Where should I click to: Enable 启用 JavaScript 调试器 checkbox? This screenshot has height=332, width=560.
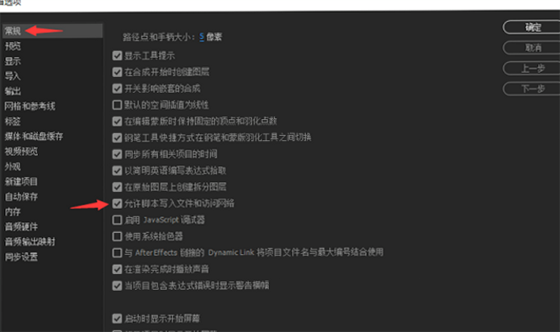tap(117, 220)
